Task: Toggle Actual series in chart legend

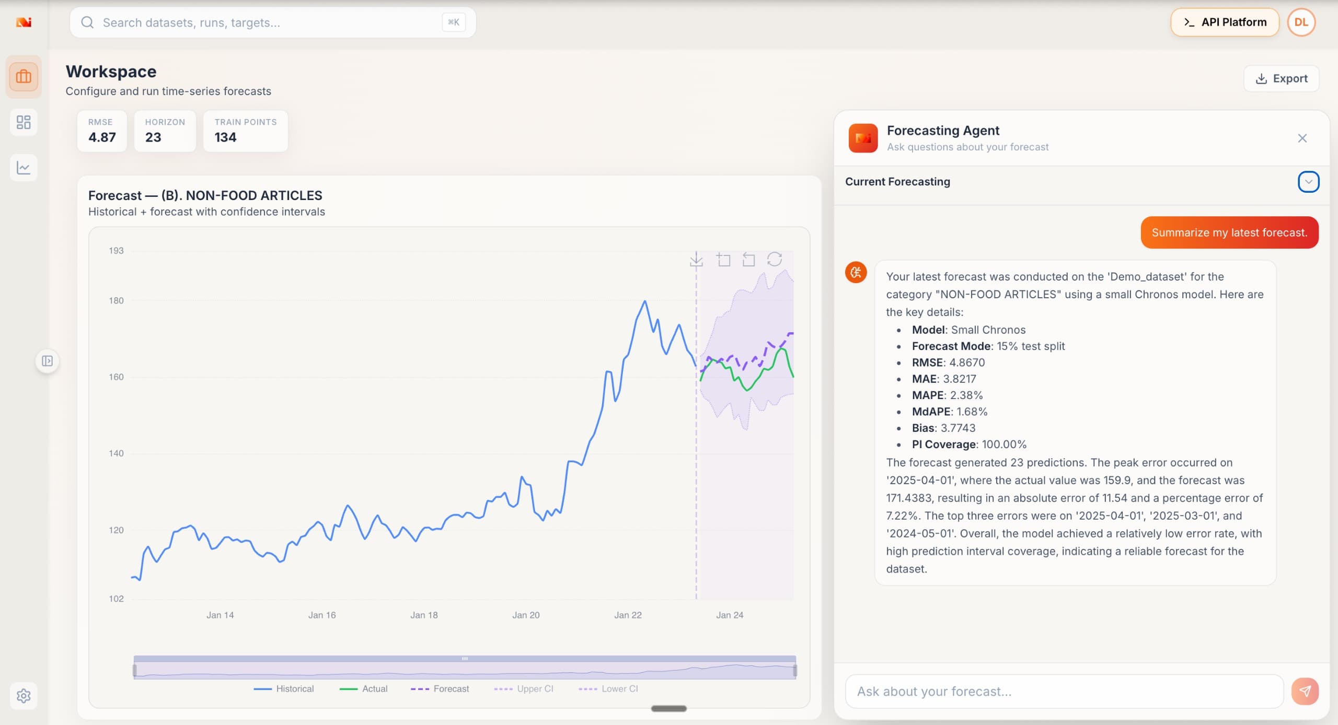Action: tap(364, 689)
